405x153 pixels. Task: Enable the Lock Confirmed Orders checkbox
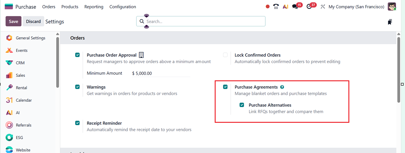(x=225, y=55)
